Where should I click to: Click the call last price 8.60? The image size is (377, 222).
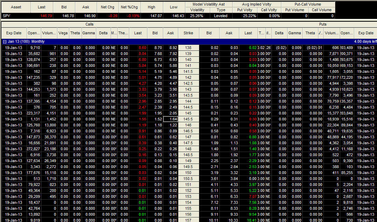tap(138, 48)
